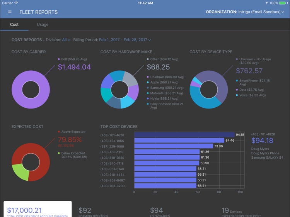Switch to the Usage tab
This screenshot has height=217, width=290.
click(x=43, y=24)
